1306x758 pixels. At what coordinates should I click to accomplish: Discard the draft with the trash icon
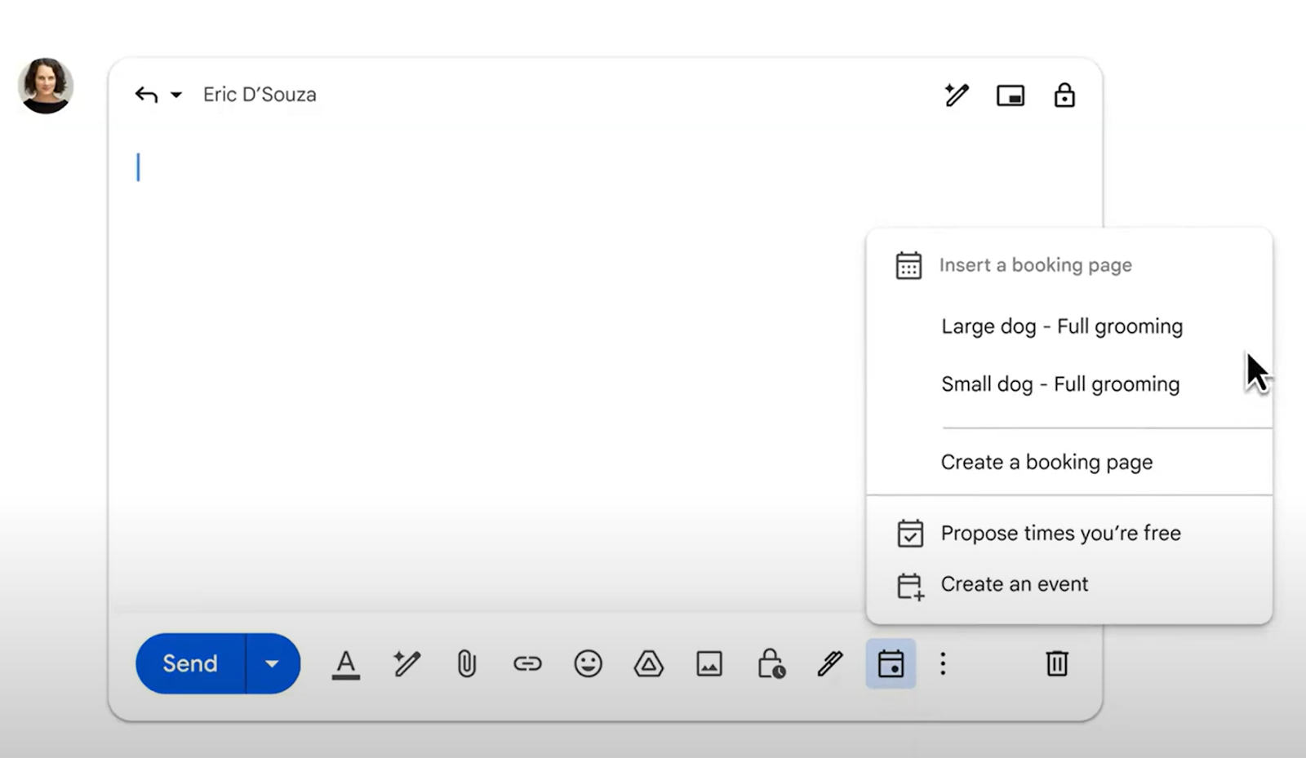pos(1056,663)
